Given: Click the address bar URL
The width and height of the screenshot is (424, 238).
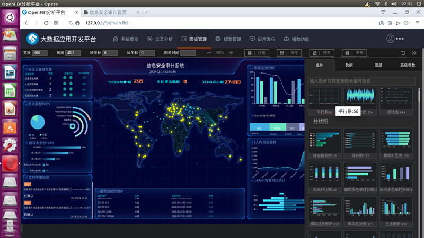Looking at the screenshot, I should click(107, 23).
